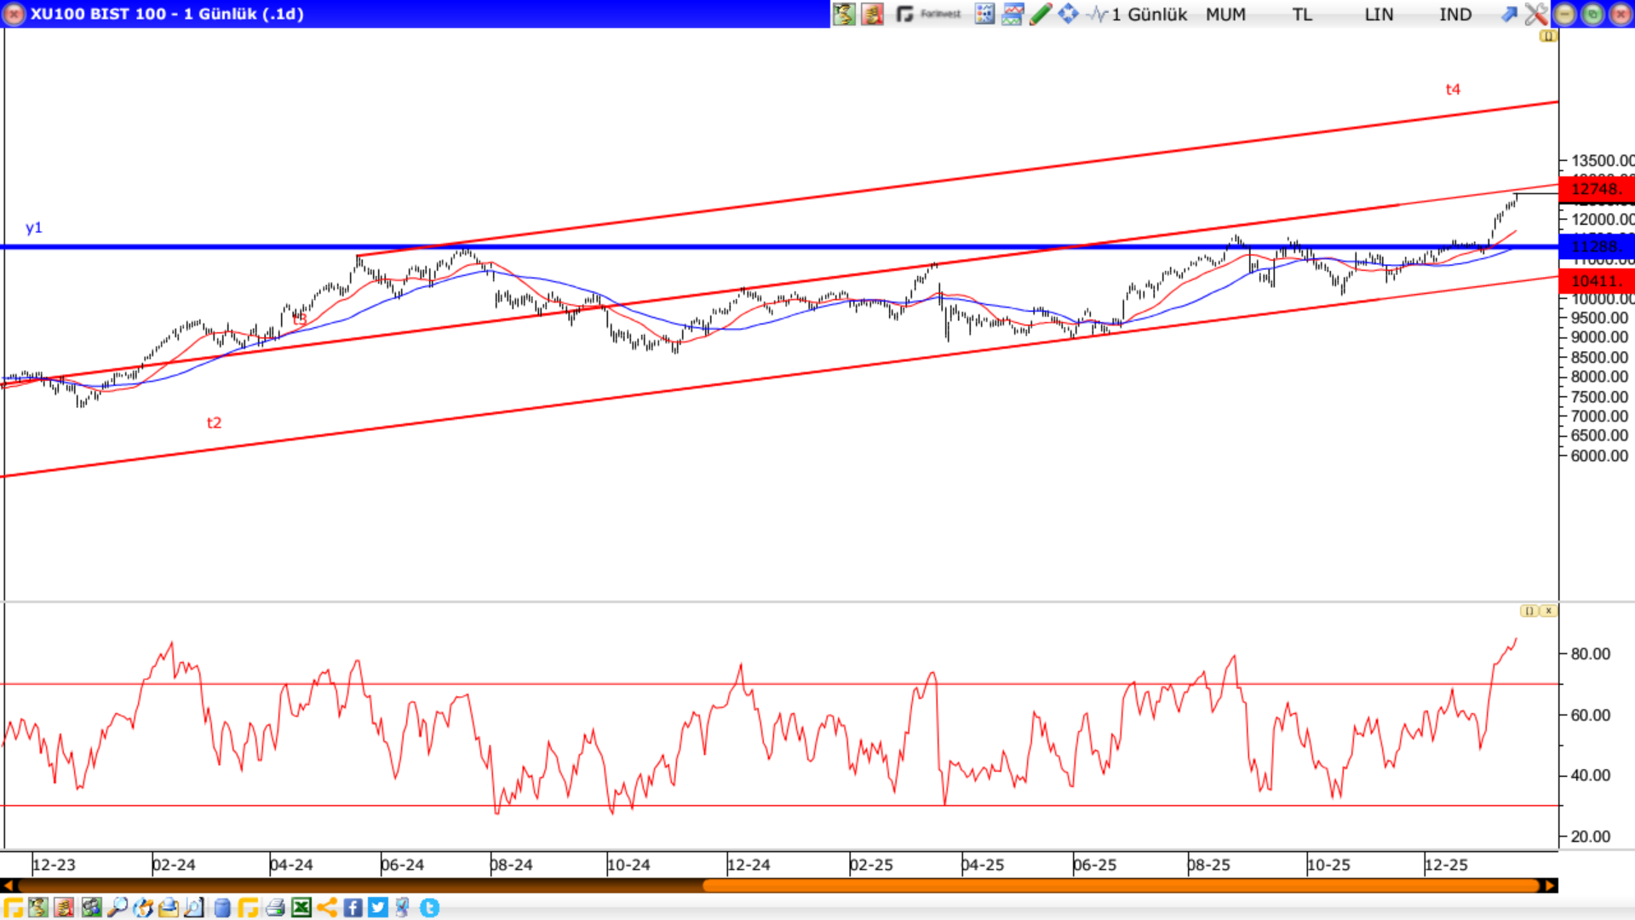Click the orange share icon
This screenshot has height=920, width=1635.
pos(327,907)
